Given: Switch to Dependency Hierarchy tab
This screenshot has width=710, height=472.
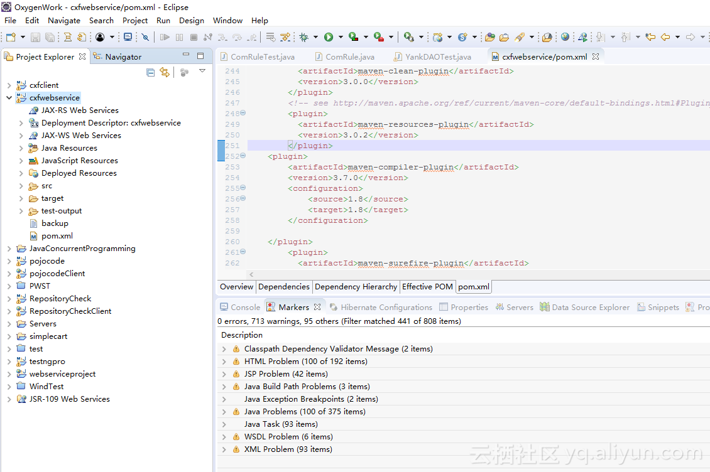Looking at the screenshot, I should (x=356, y=286).
